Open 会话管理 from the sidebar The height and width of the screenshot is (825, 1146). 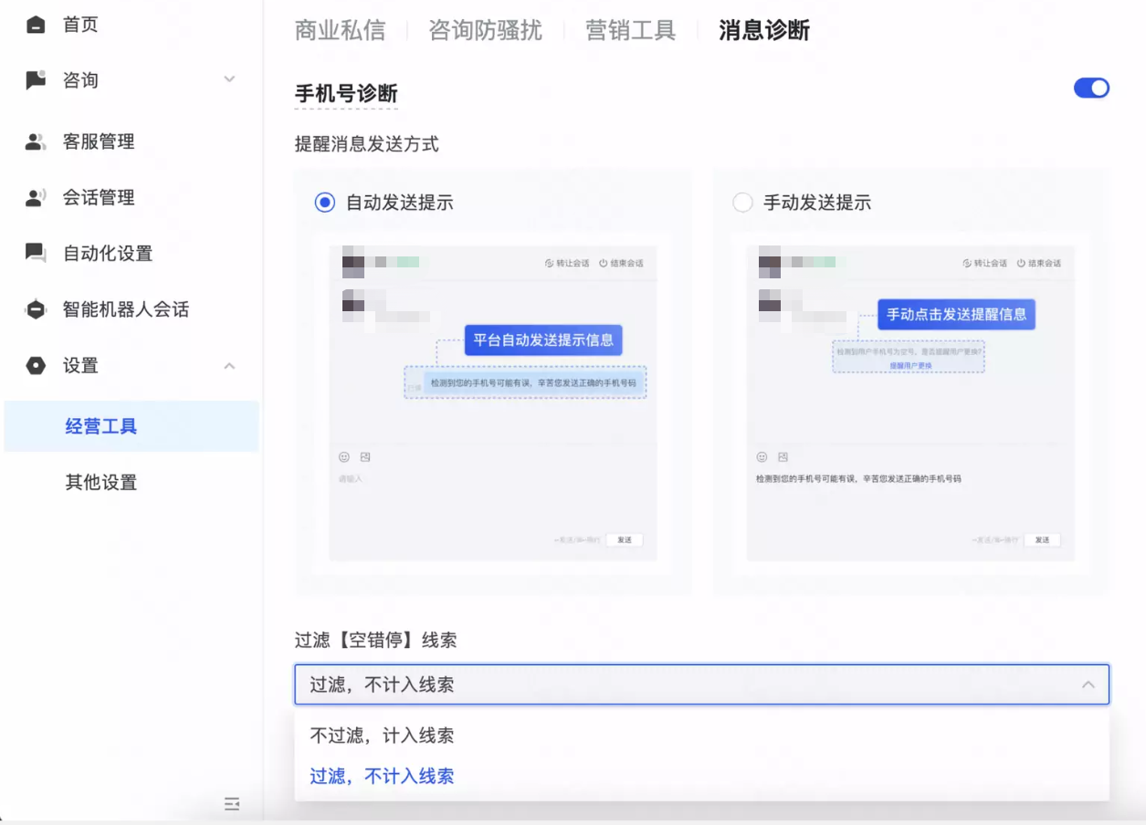point(33,197)
